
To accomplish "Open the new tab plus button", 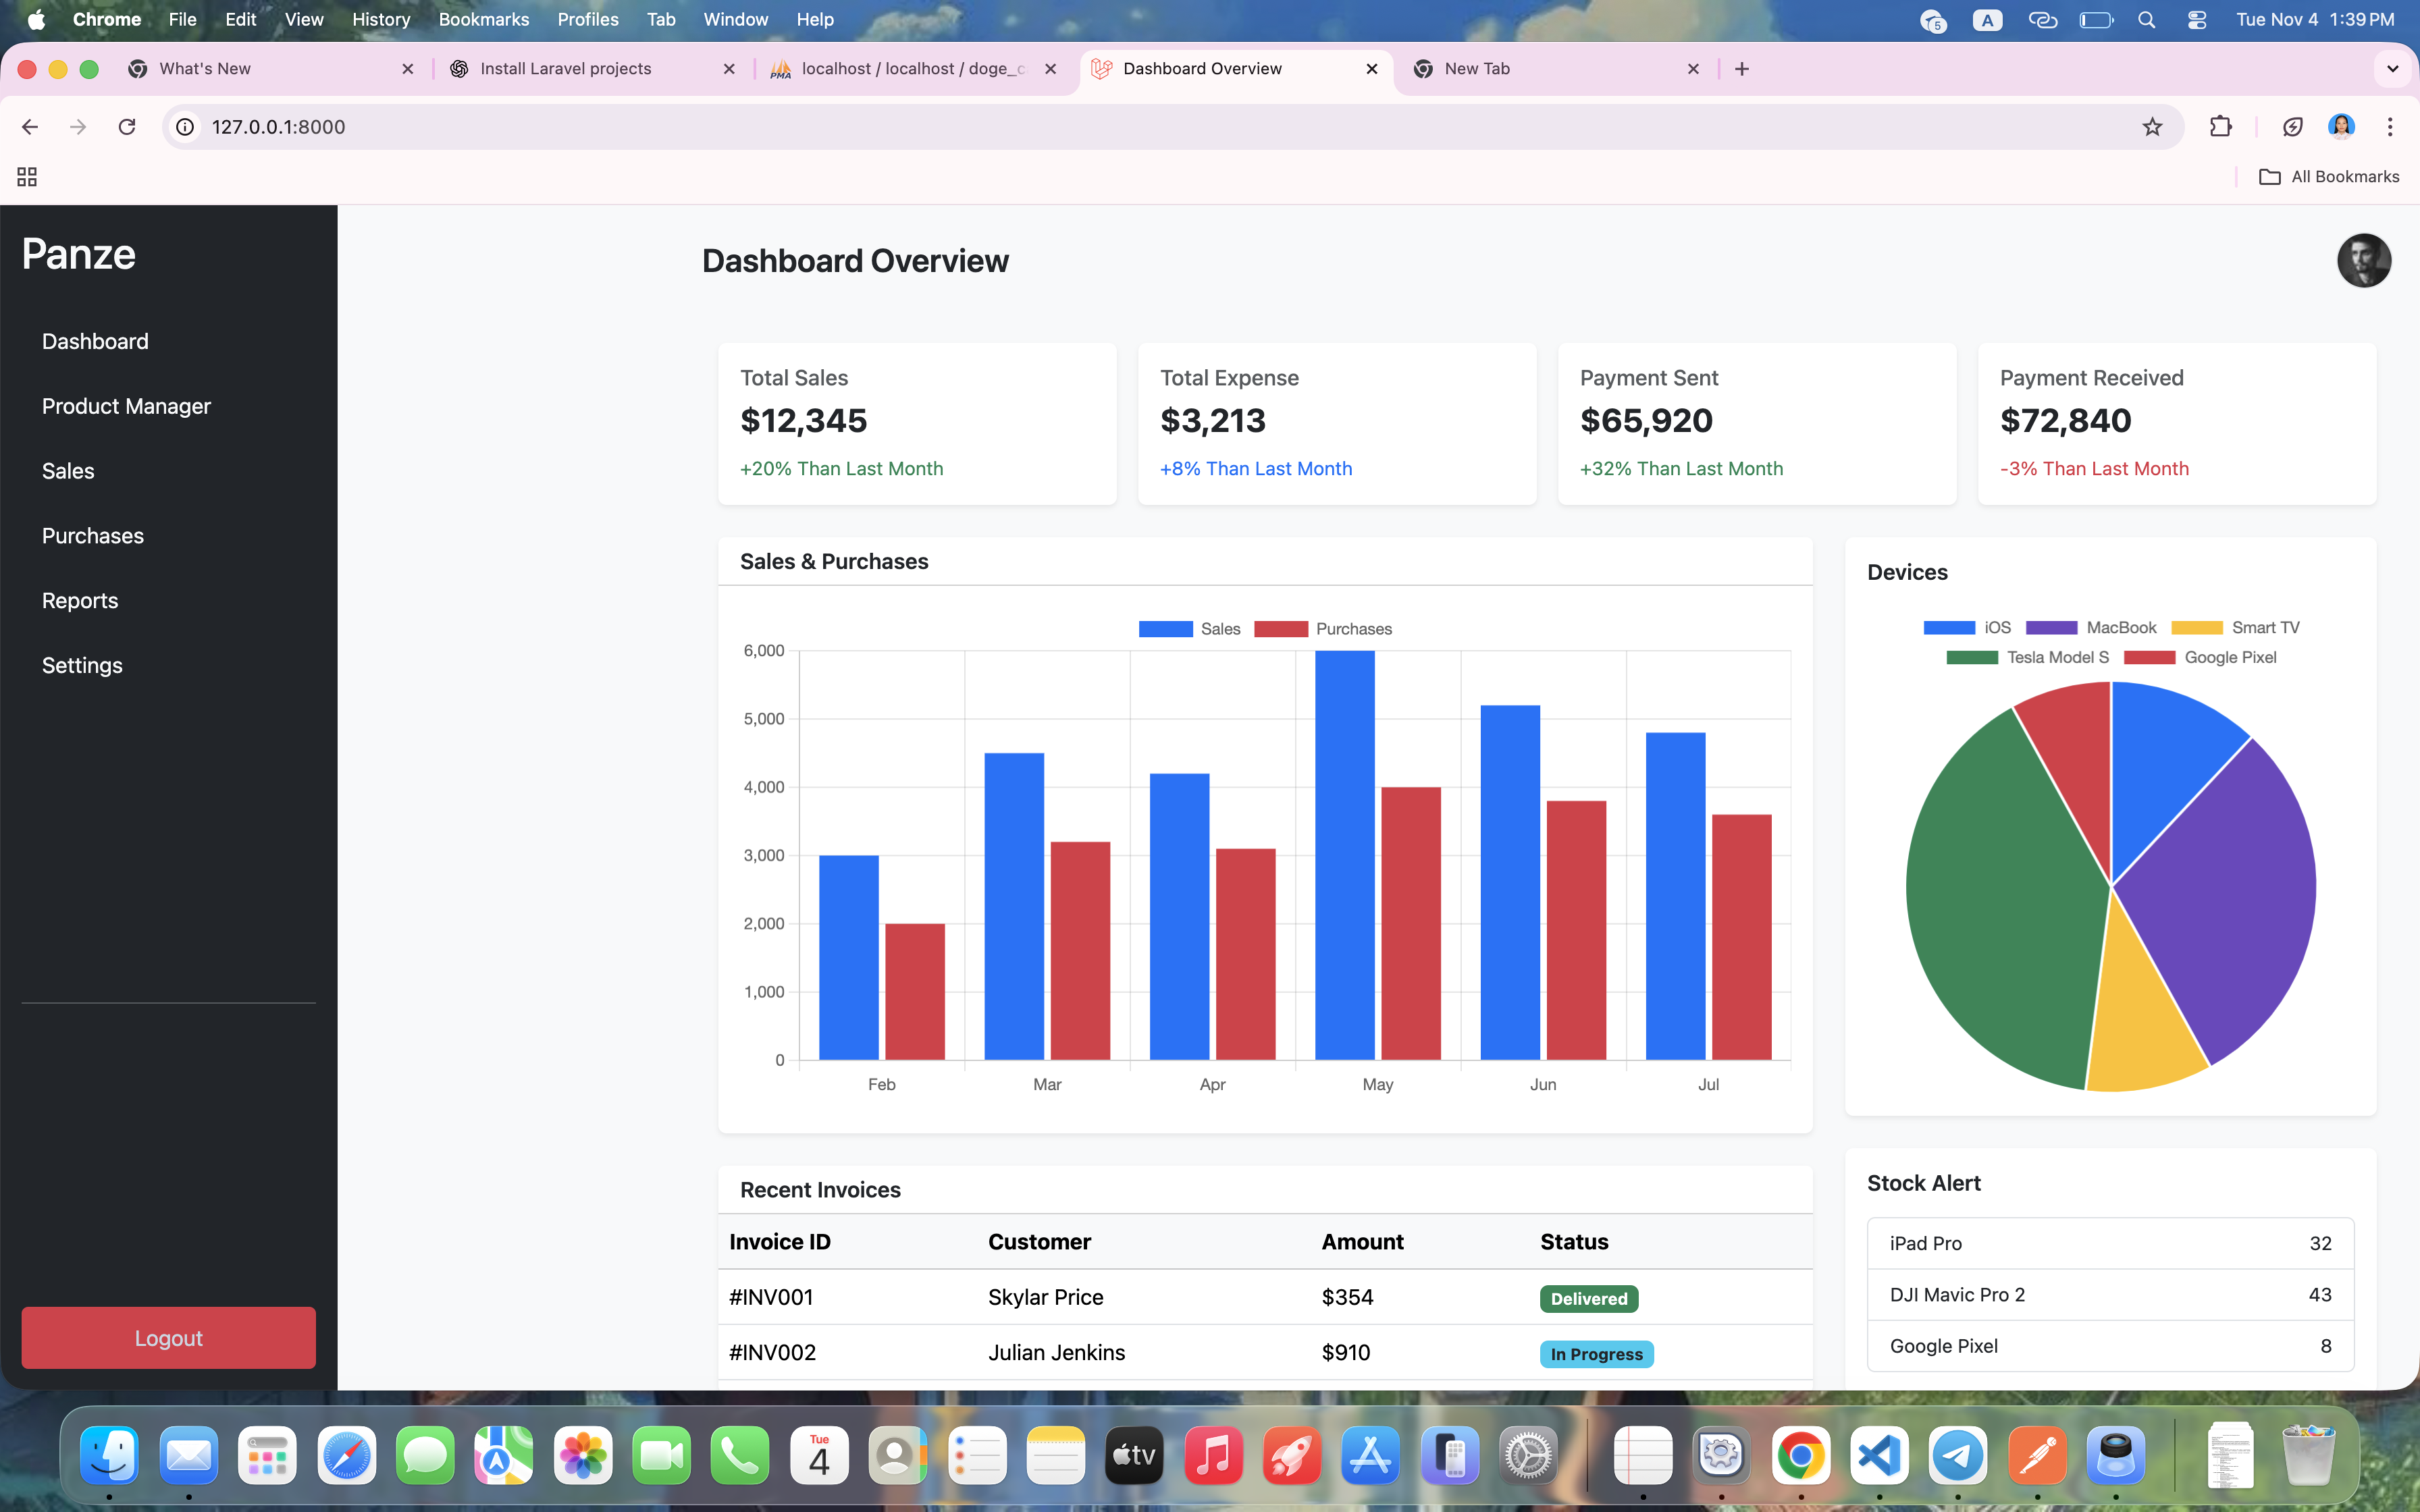I will [1742, 69].
